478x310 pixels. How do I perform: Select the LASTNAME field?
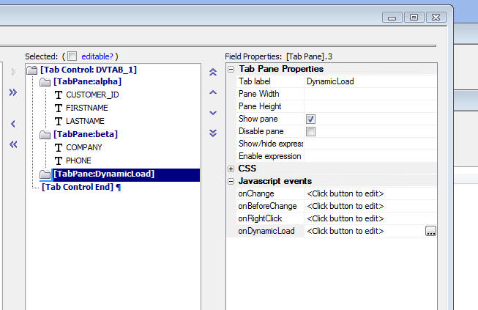[85, 121]
